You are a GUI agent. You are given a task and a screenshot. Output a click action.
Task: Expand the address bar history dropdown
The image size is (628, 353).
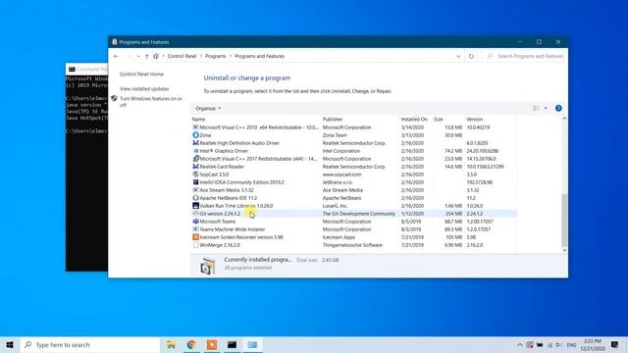(458, 57)
